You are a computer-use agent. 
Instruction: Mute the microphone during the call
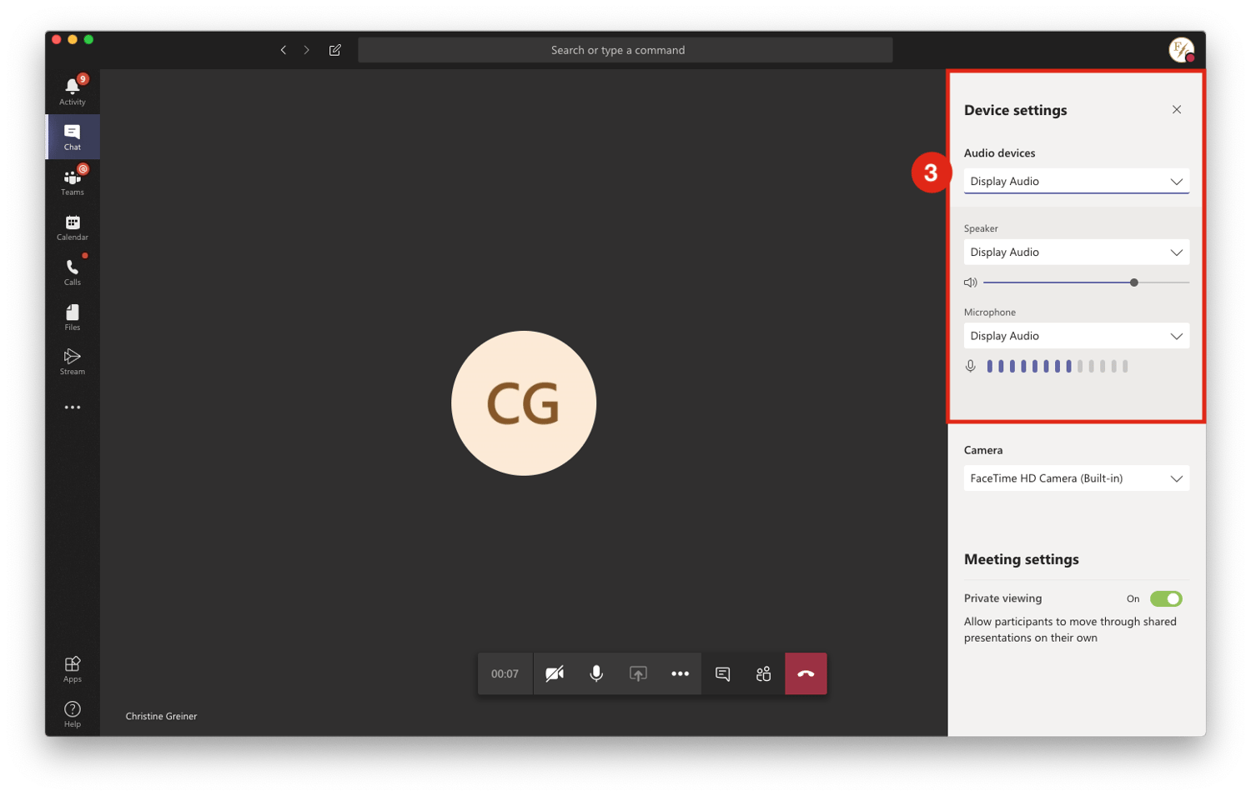[595, 673]
